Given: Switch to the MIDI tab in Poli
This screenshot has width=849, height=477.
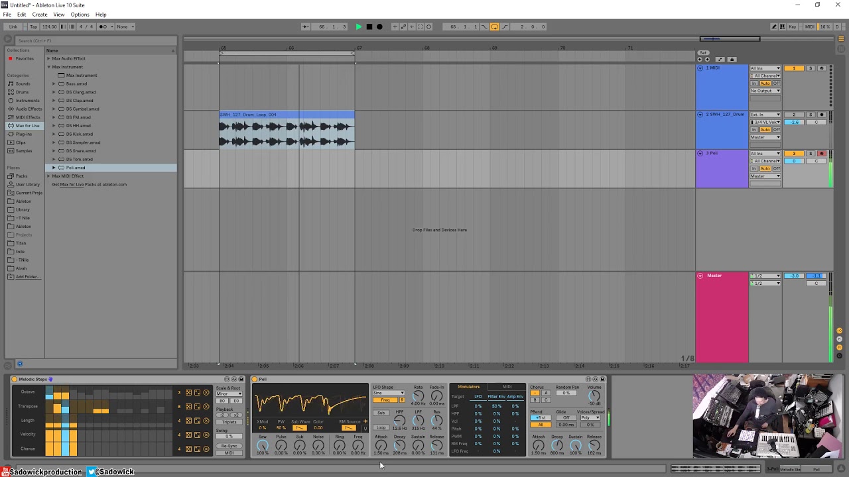Looking at the screenshot, I should [x=507, y=387].
